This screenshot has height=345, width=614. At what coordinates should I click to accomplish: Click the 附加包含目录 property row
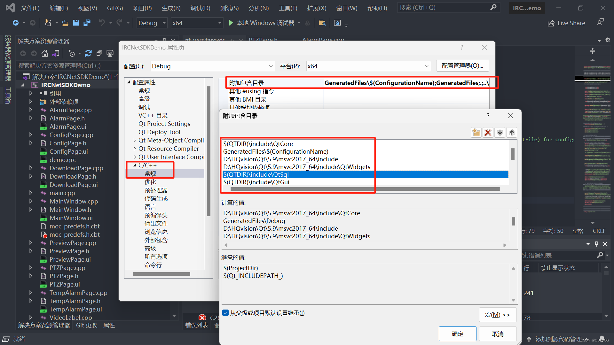(358, 83)
